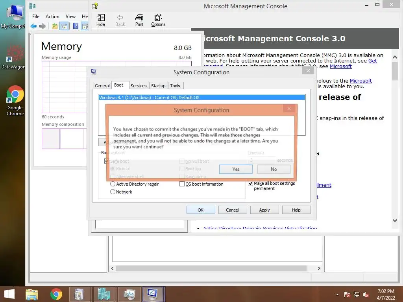The width and height of the screenshot is (403, 302).
Task: Open the Microsoft link after 'nology to the'
Action: click(x=360, y=81)
